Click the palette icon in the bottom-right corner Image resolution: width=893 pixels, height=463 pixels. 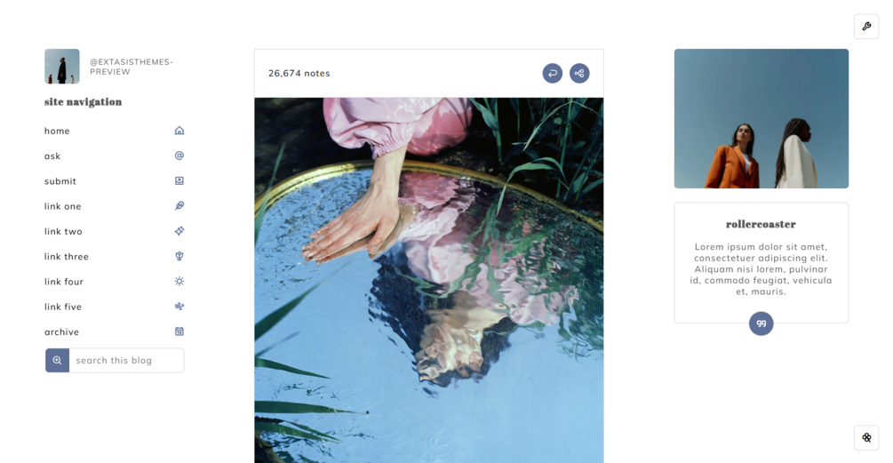click(866, 437)
